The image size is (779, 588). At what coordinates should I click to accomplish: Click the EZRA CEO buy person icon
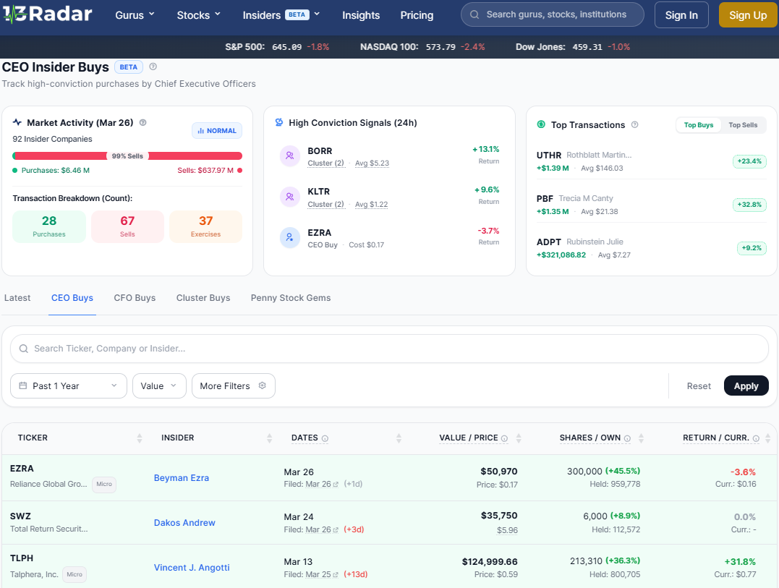(x=289, y=237)
